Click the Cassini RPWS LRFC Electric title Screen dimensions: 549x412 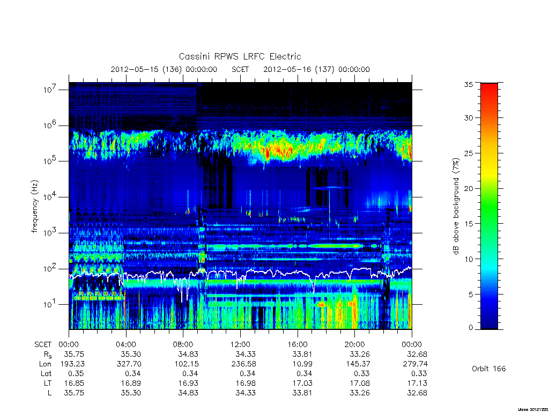240,56
